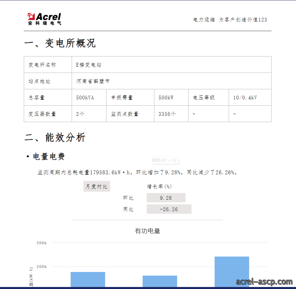Click the header slogan 电力运维 为客户创造价值123
296x289 pixels.
(x=230, y=20)
